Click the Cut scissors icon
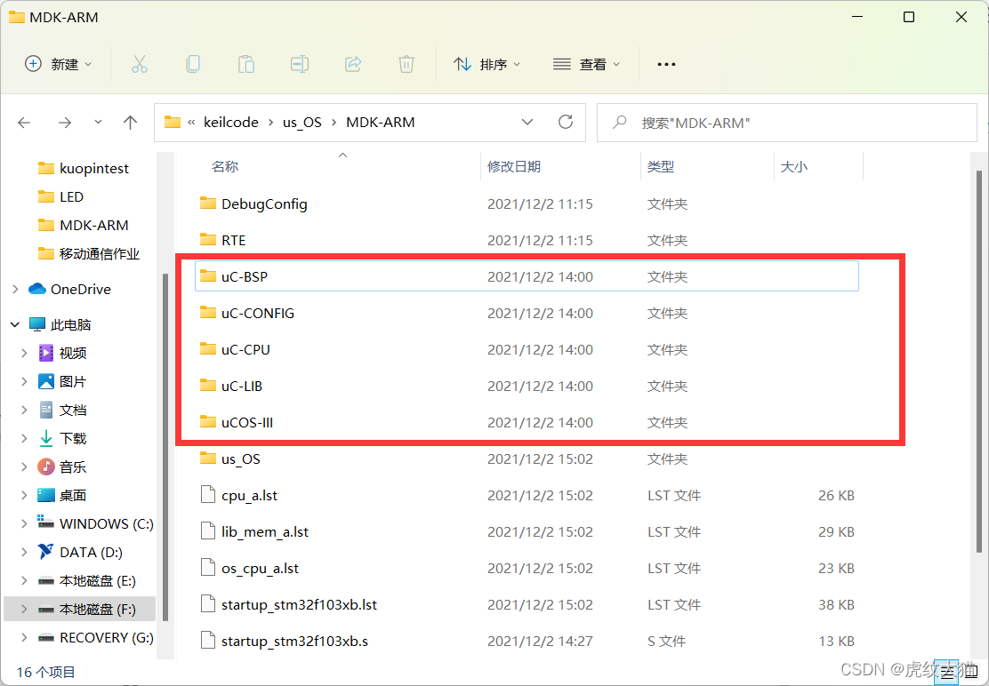This screenshot has width=989, height=686. [140, 64]
